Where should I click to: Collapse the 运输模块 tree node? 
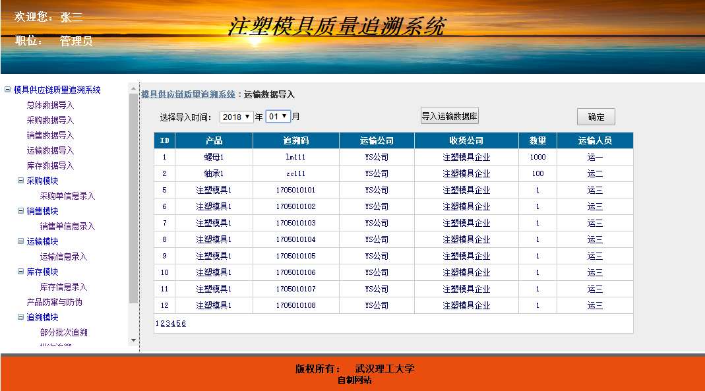tap(20, 241)
